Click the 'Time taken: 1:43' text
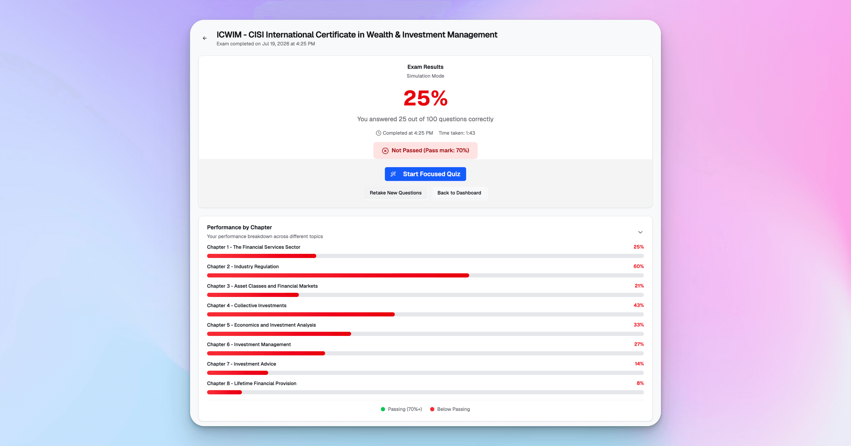Screen dimensions: 851x446 457,133
